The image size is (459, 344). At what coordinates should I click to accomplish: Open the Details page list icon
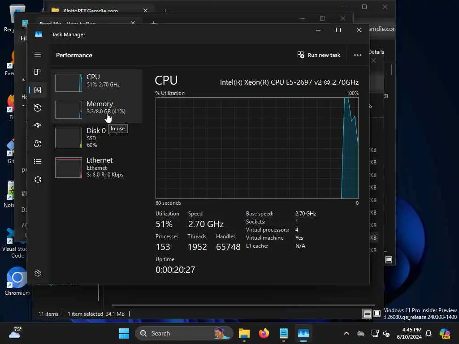tap(38, 161)
